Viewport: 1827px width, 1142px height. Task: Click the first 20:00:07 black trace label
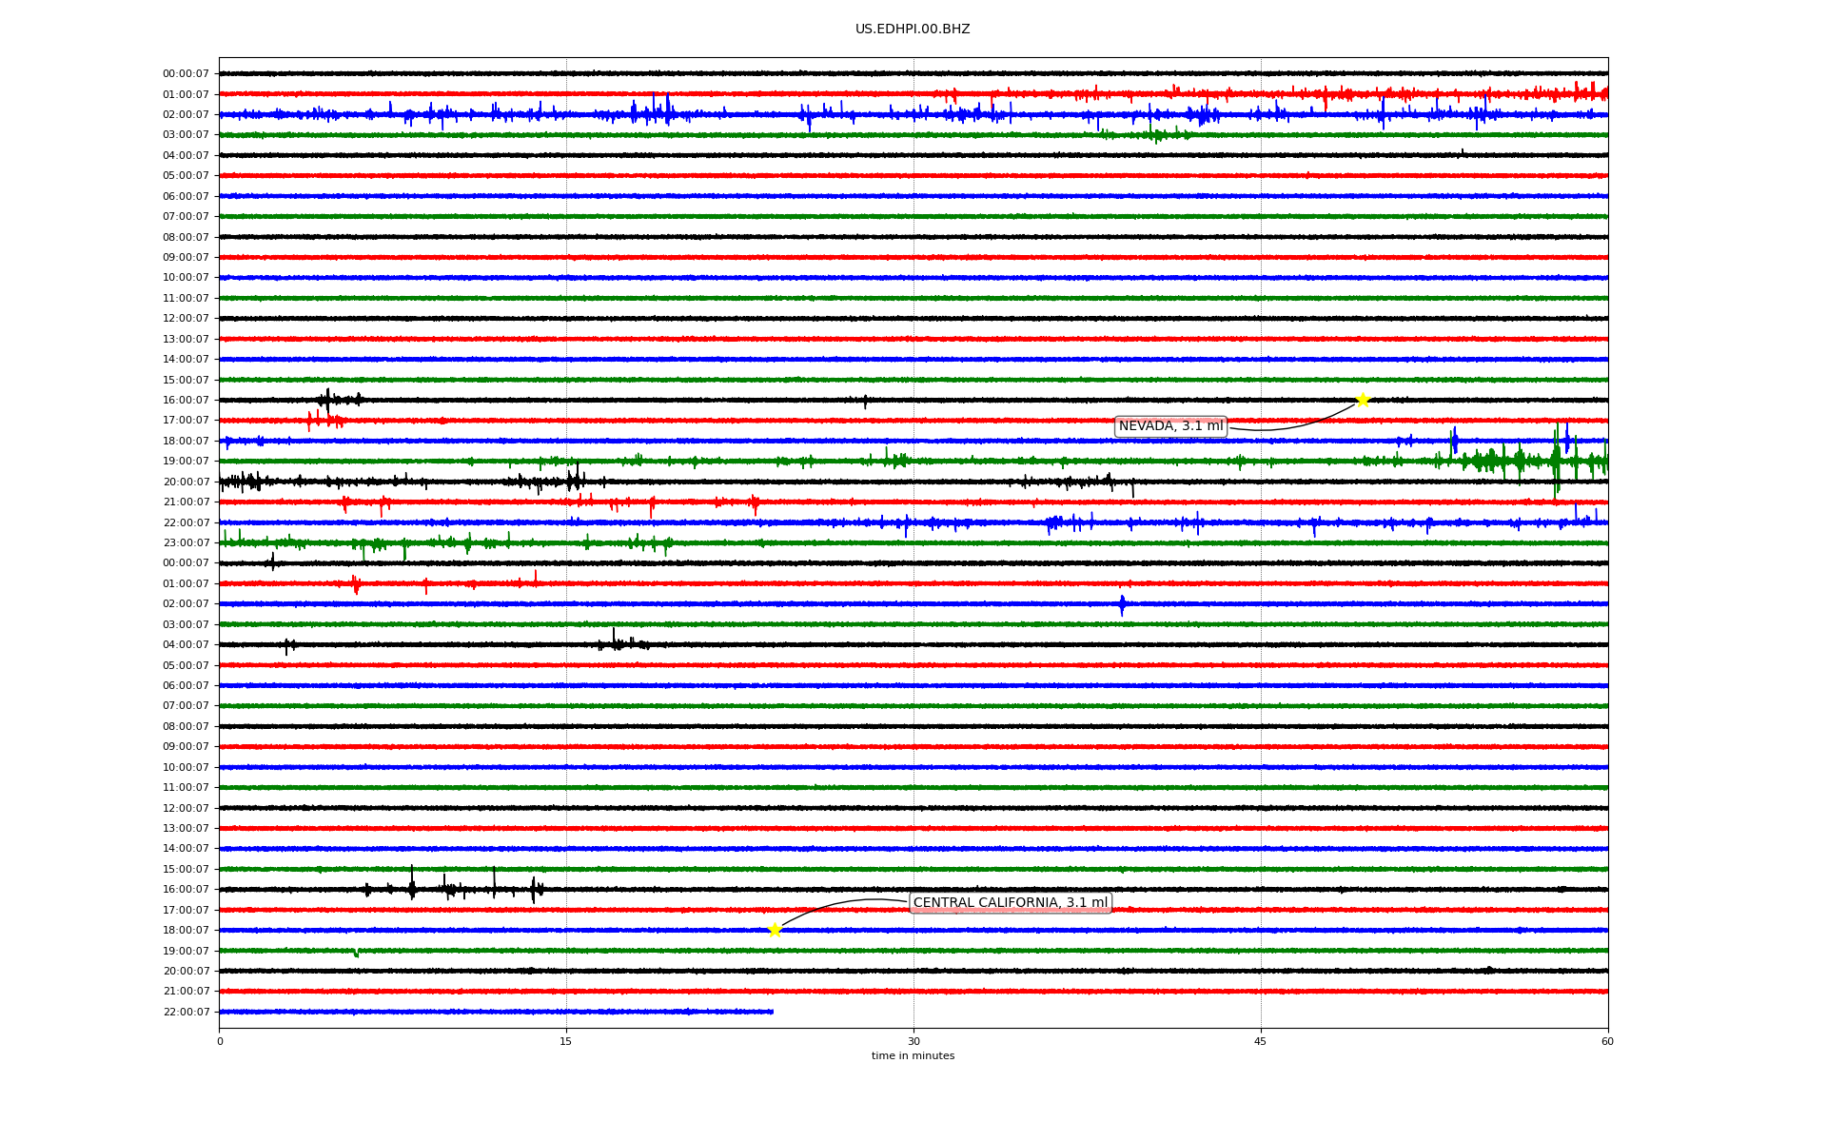pos(186,482)
